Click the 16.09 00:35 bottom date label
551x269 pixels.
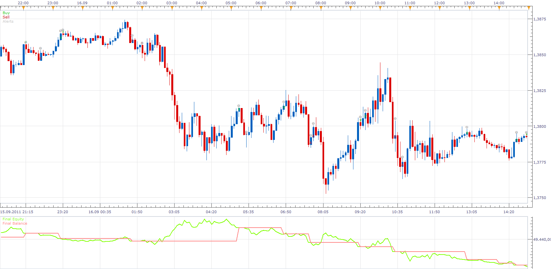coord(100,212)
